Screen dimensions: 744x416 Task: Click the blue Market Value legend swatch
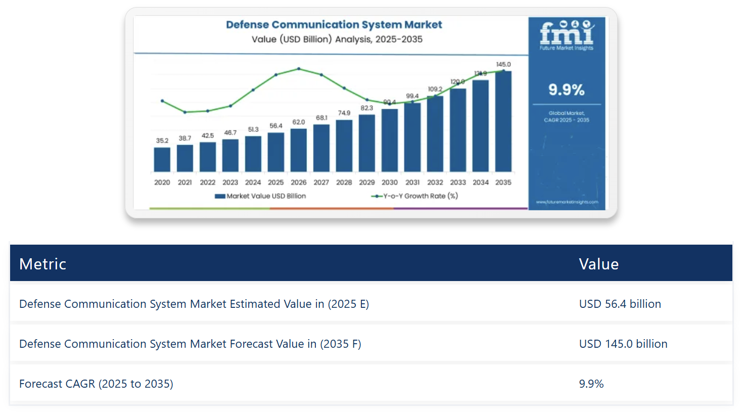[x=220, y=196]
